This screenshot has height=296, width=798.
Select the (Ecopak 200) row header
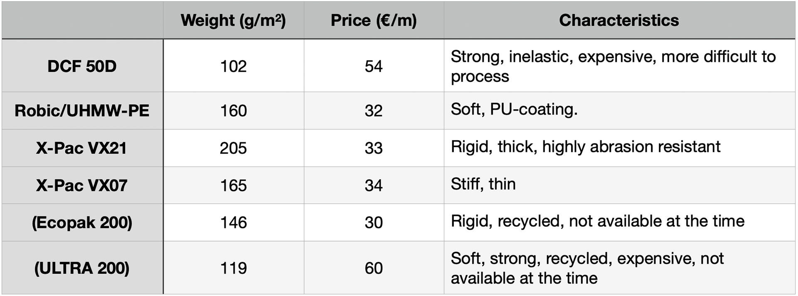pos(82,223)
